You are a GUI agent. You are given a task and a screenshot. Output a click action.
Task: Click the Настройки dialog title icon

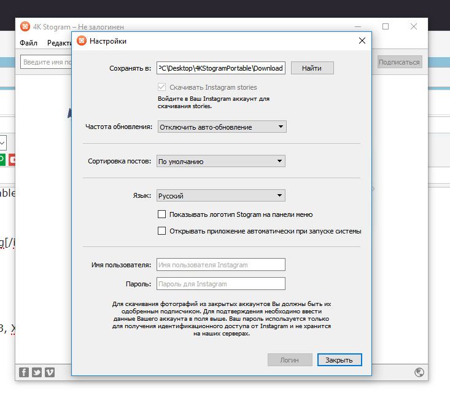82,41
